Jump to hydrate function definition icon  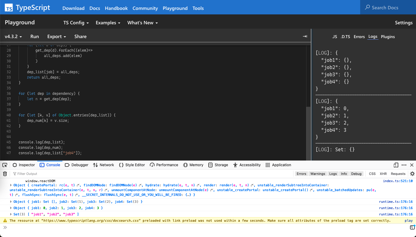pyautogui.click(x=198, y=185)
